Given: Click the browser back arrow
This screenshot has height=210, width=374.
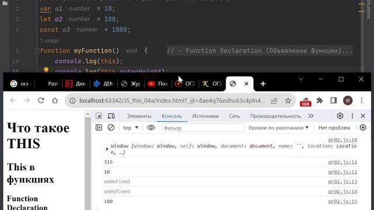Looking at the screenshot, I should coord(13,100).
